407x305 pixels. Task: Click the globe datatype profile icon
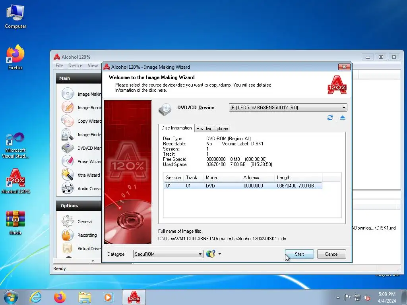pyautogui.click(x=211, y=254)
